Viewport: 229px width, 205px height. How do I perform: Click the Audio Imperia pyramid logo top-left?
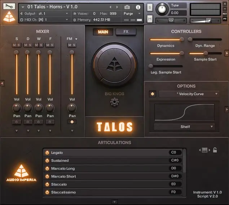[x=9, y=17]
